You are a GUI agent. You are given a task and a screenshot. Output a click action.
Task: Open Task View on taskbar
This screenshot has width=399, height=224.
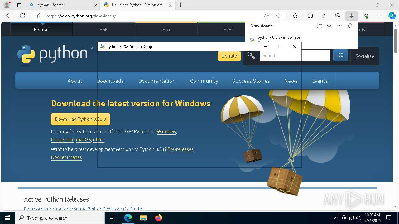coord(113,218)
